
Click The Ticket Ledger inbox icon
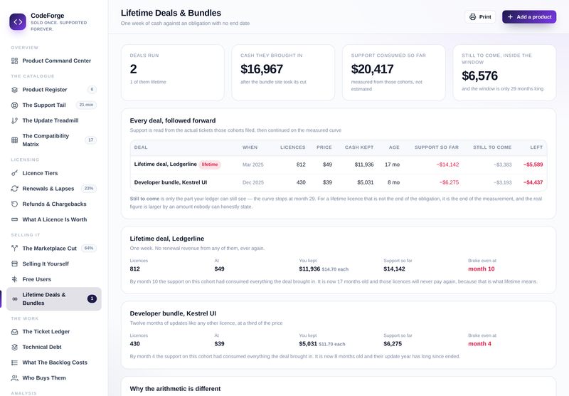pyautogui.click(x=14, y=332)
